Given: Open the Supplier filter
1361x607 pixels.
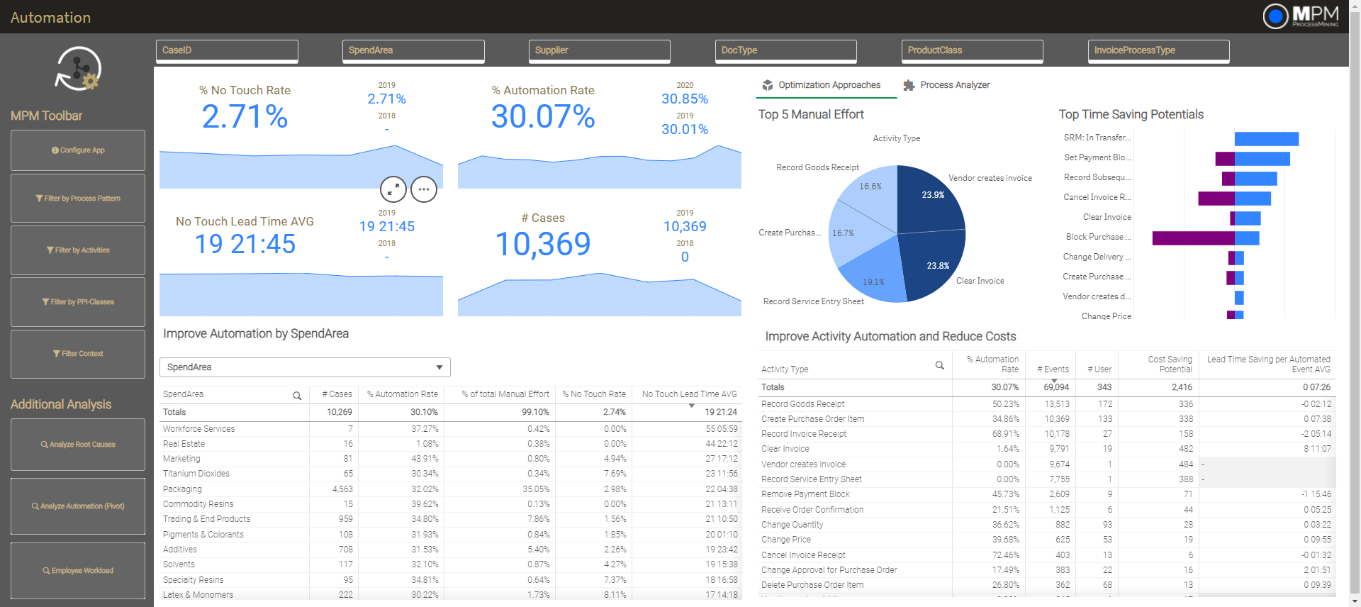Looking at the screenshot, I should click(600, 51).
